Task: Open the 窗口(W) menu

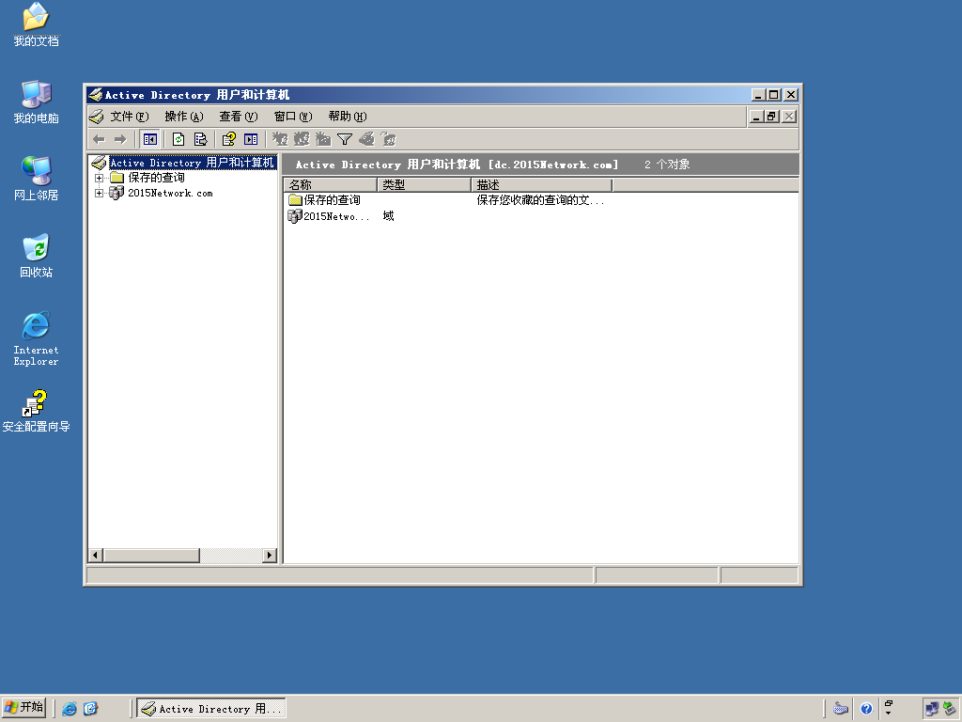Action: pyautogui.click(x=293, y=116)
